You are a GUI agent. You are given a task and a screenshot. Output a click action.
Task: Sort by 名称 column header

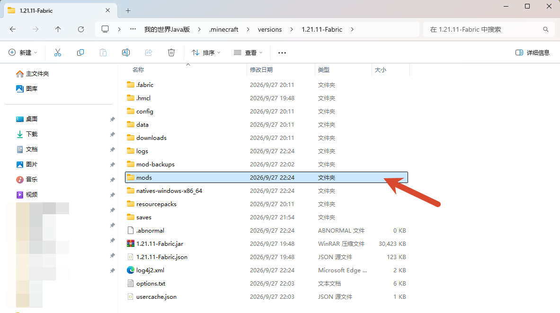[138, 70]
